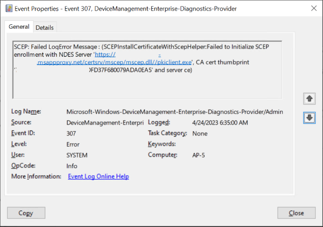323x227 pixels.
Task: Click the Source value DeviceManagement-Enterpri
Action: [x=105, y=123]
